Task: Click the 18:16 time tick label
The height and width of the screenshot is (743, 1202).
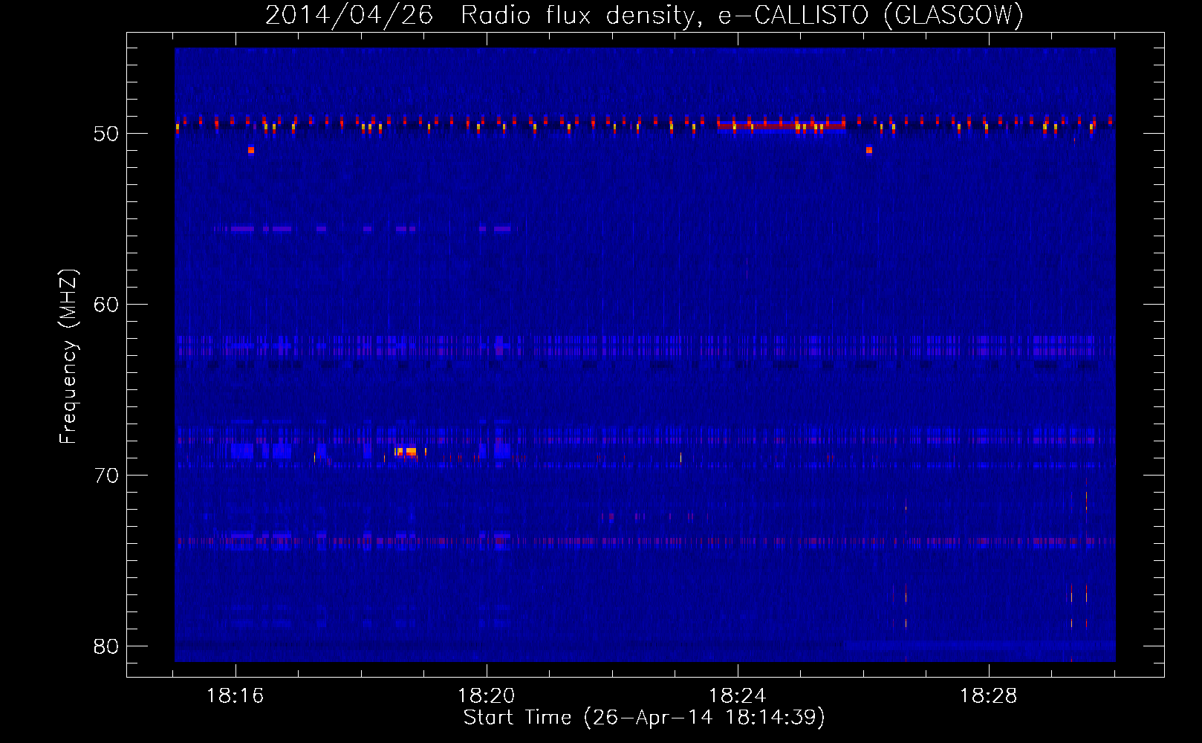Action: tap(235, 696)
